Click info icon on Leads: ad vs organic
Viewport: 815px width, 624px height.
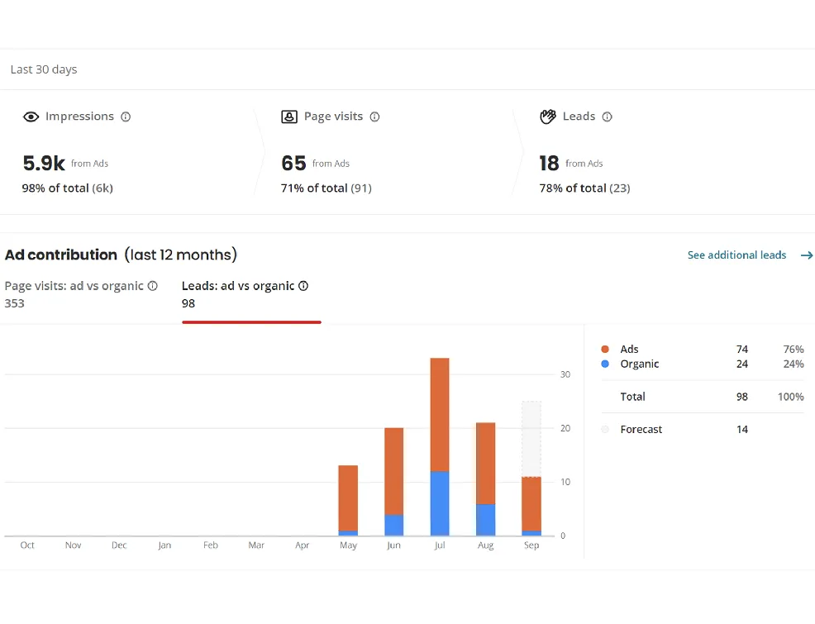pyautogui.click(x=303, y=286)
